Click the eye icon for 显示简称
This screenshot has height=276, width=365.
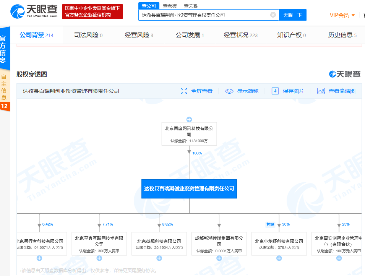[229, 91]
